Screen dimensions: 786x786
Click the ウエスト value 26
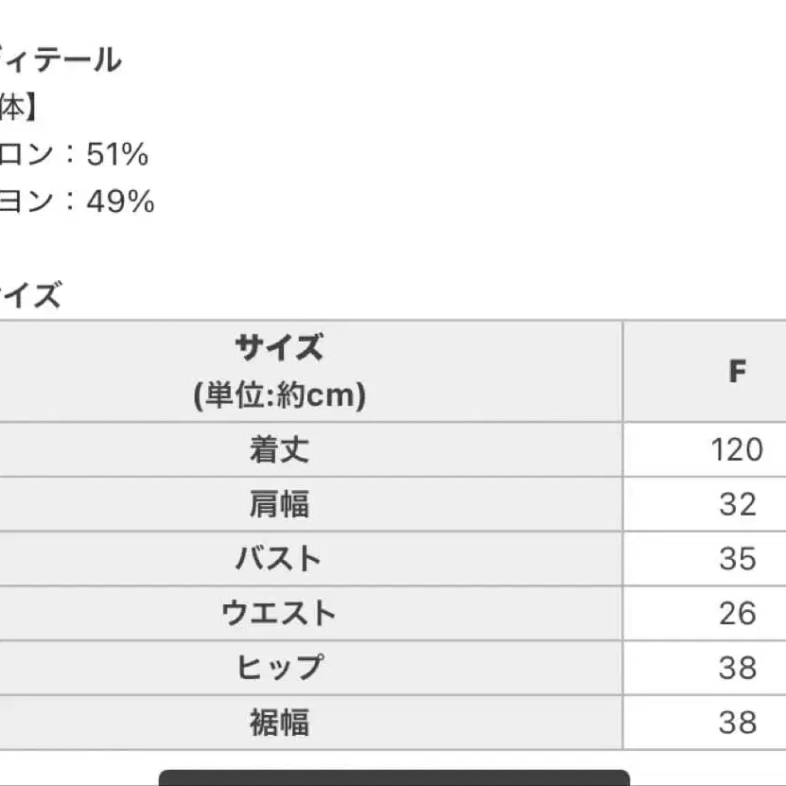pos(737,613)
